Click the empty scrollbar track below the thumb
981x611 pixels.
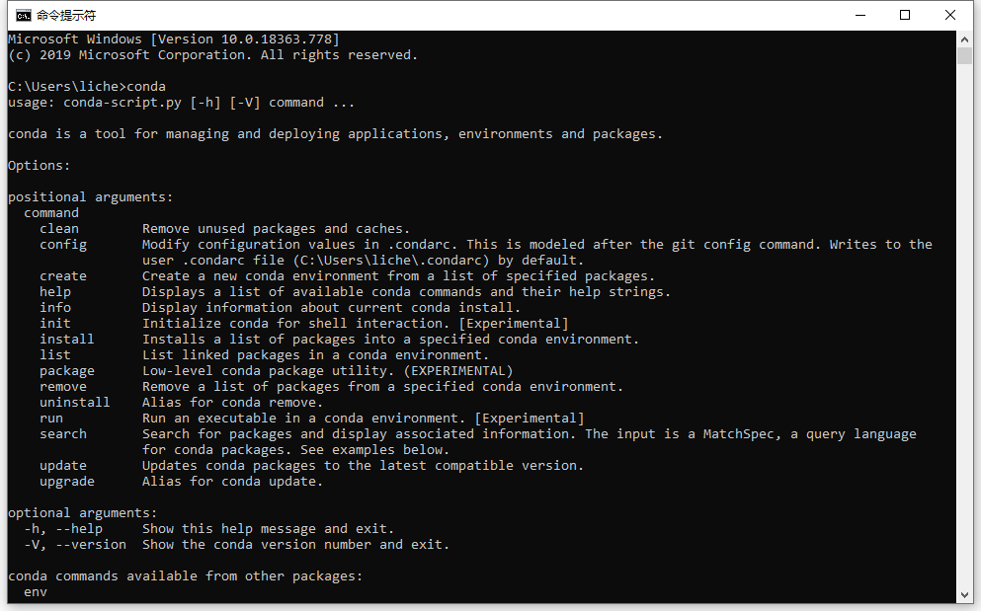point(965,326)
